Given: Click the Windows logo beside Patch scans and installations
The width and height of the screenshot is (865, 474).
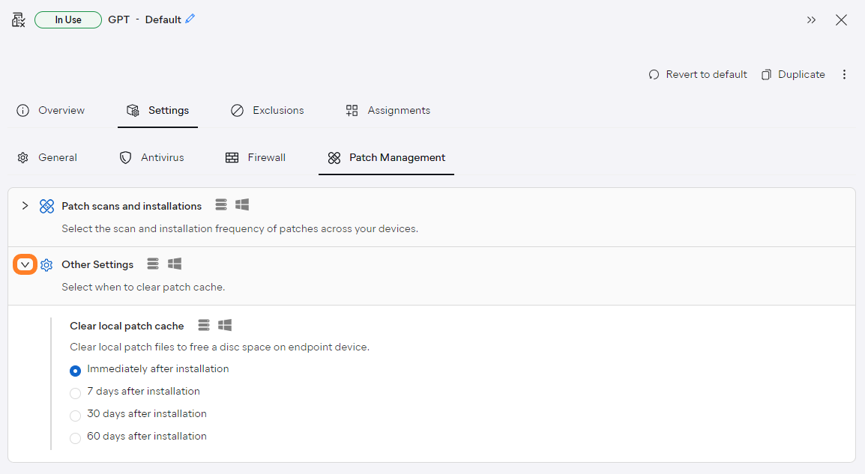Looking at the screenshot, I should point(241,204).
